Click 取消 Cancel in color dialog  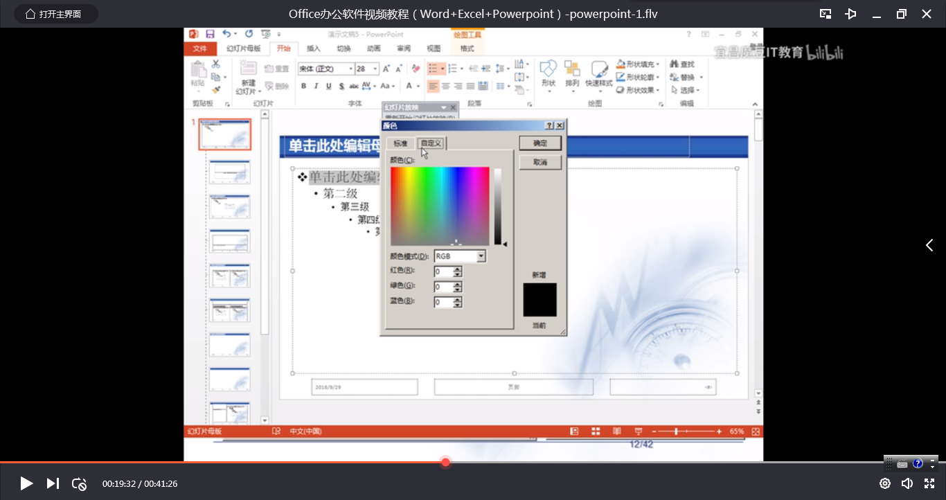540,162
